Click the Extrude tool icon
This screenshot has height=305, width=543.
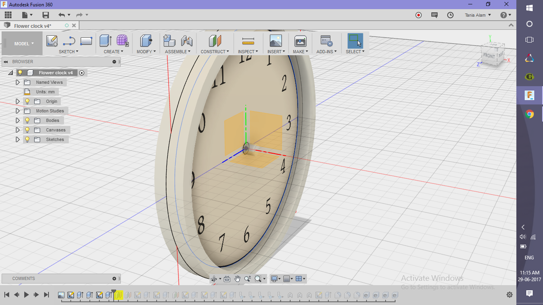coord(105,41)
